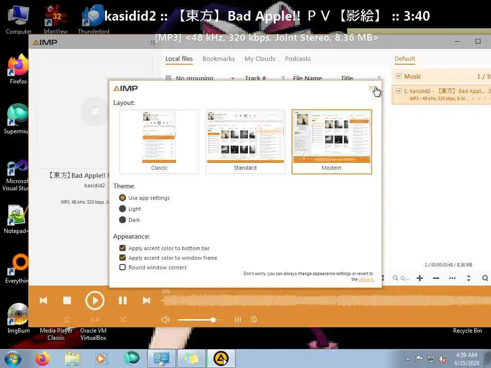Pause the current track
Viewport: 491px width, 368px height.
[123, 300]
